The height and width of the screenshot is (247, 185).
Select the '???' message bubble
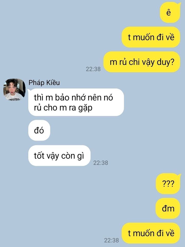click(x=168, y=184)
